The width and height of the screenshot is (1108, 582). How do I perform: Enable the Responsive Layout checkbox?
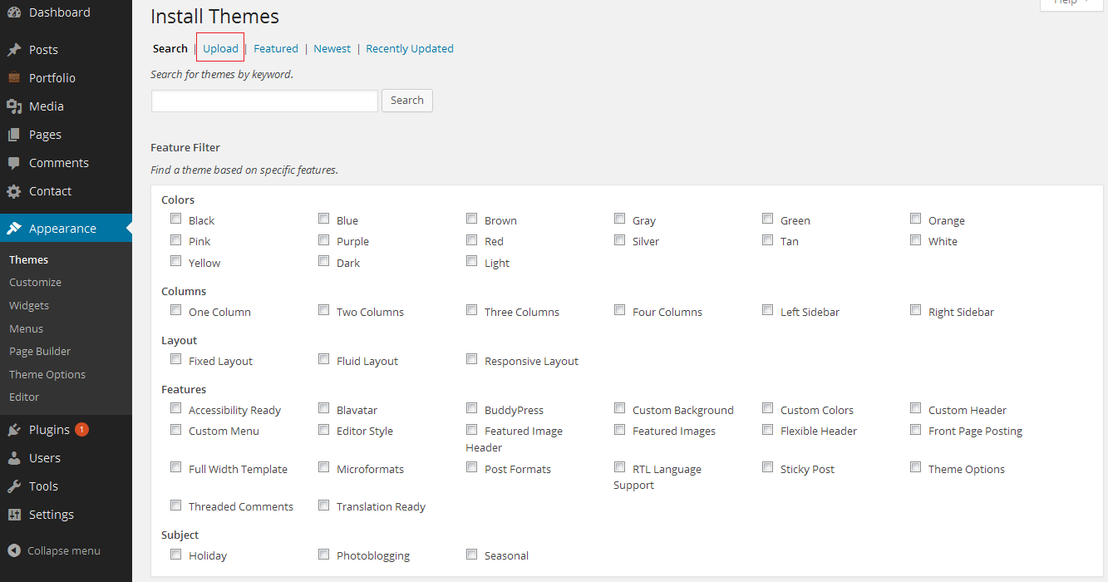click(471, 360)
